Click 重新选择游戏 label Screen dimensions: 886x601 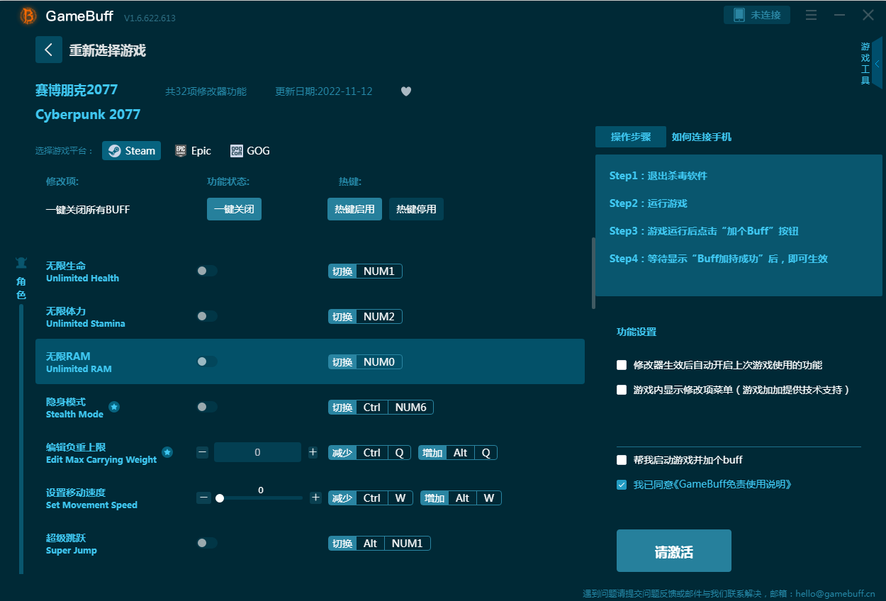tap(108, 50)
